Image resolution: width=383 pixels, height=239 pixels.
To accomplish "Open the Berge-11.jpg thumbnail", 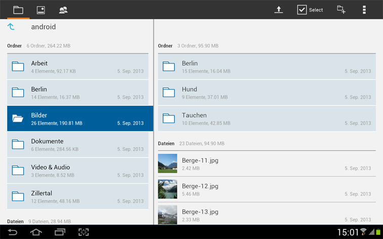I will click(x=168, y=164).
